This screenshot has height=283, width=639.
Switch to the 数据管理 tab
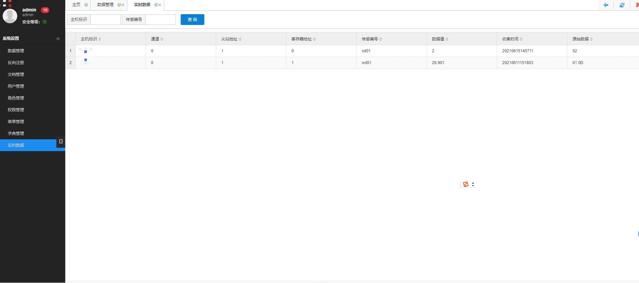click(105, 5)
